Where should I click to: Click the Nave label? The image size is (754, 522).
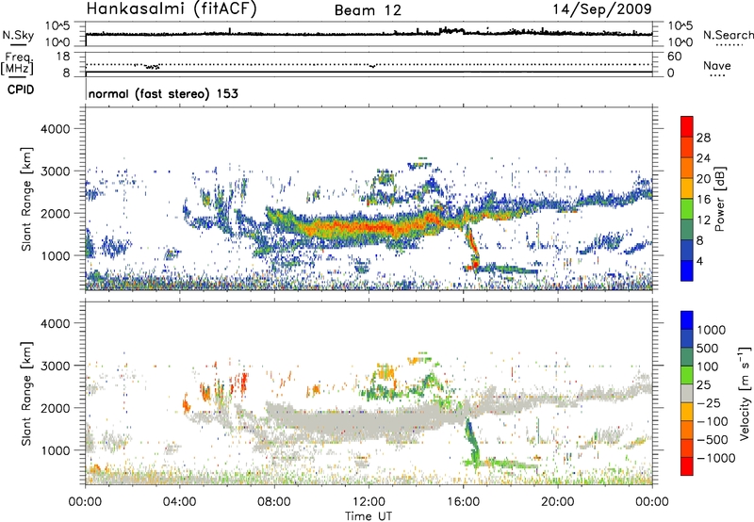[x=716, y=65]
